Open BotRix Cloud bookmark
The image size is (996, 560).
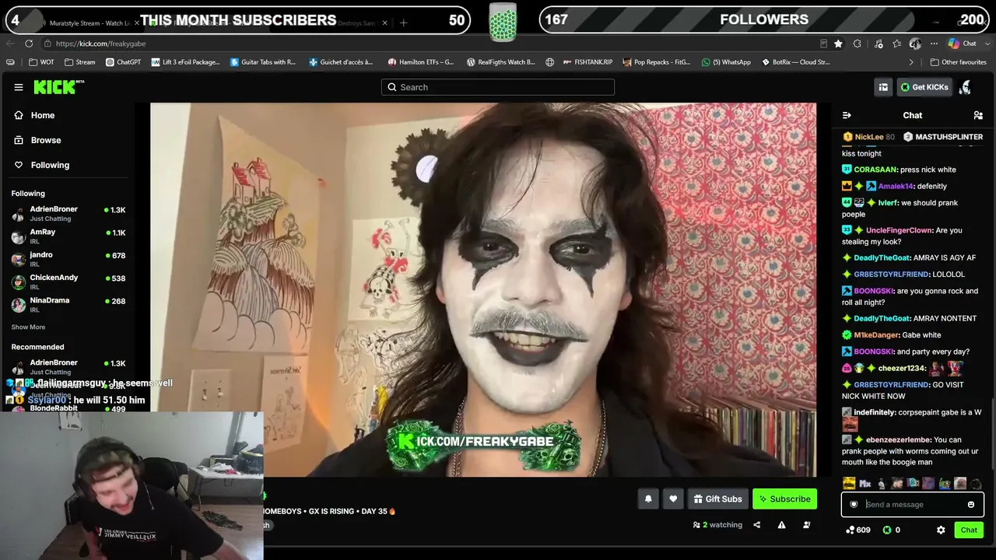click(x=794, y=62)
